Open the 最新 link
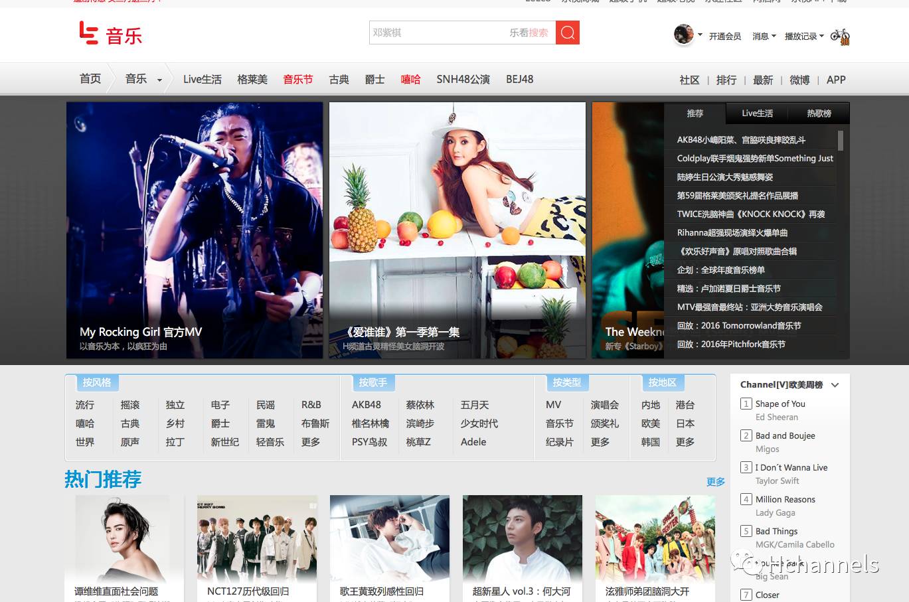The width and height of the screenshot is (909, 602). point(763,80)
